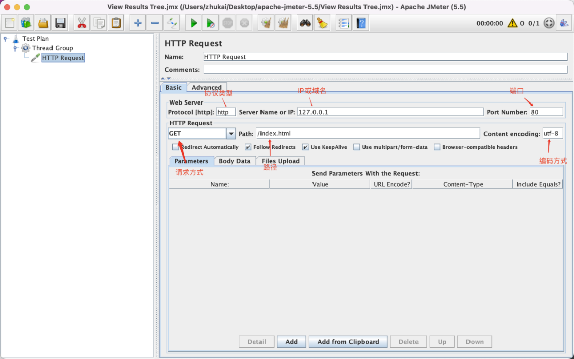The width and height of the screenshot is (574, 359).
Task: Toggle Browser-compatible headers checkbox
Action: [x=437, y=147]
